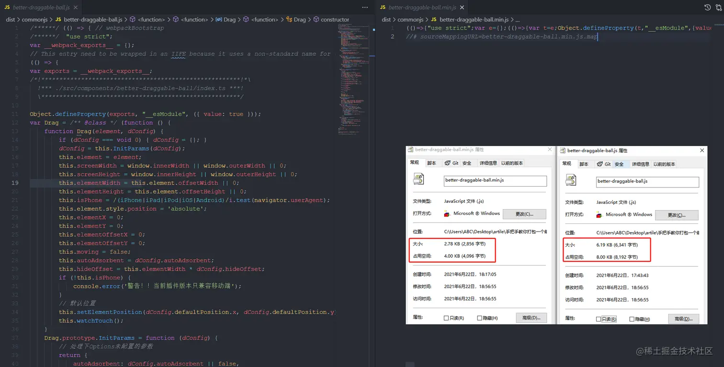The height and width of the screenshot is (367, 724).
Task: Expand the Drag class breadcrumb before constructor
Action: pos(296,20)
